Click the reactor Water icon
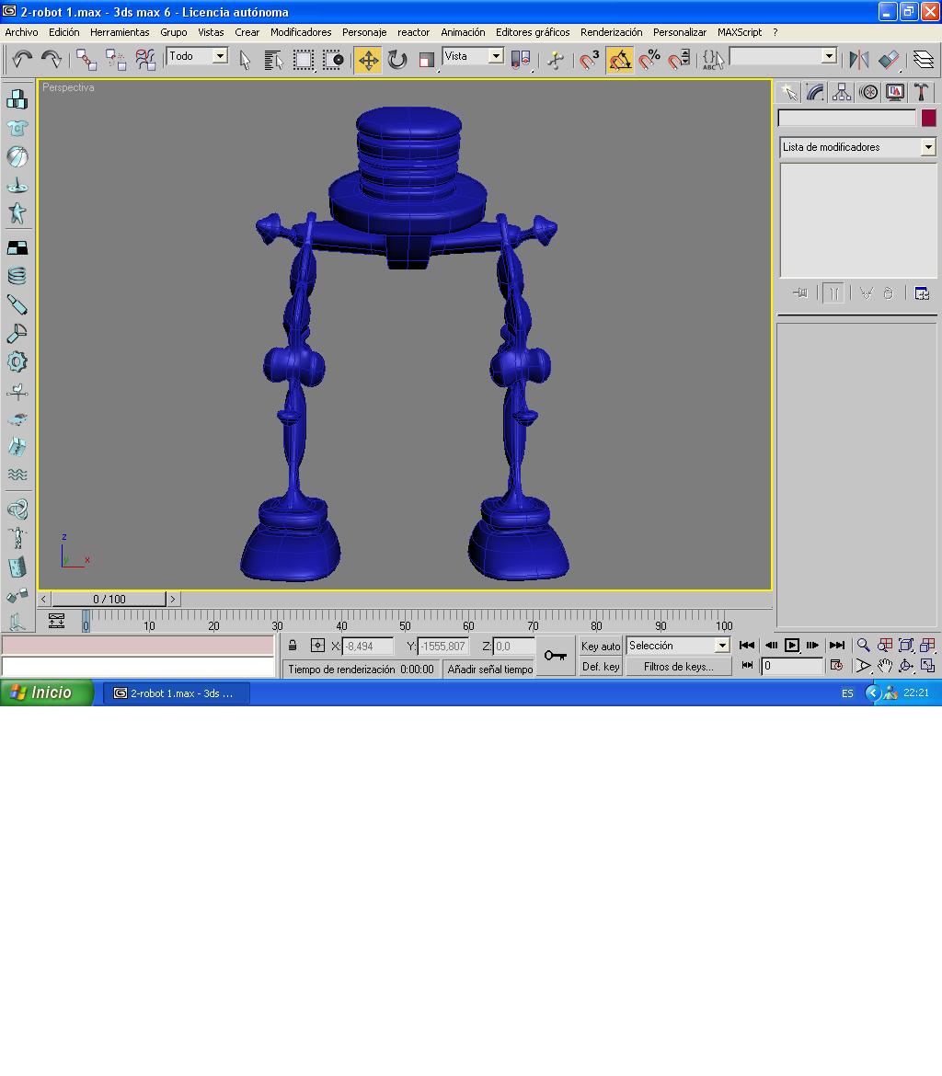This screenshot has width=942, height=1076. point(17,475)
